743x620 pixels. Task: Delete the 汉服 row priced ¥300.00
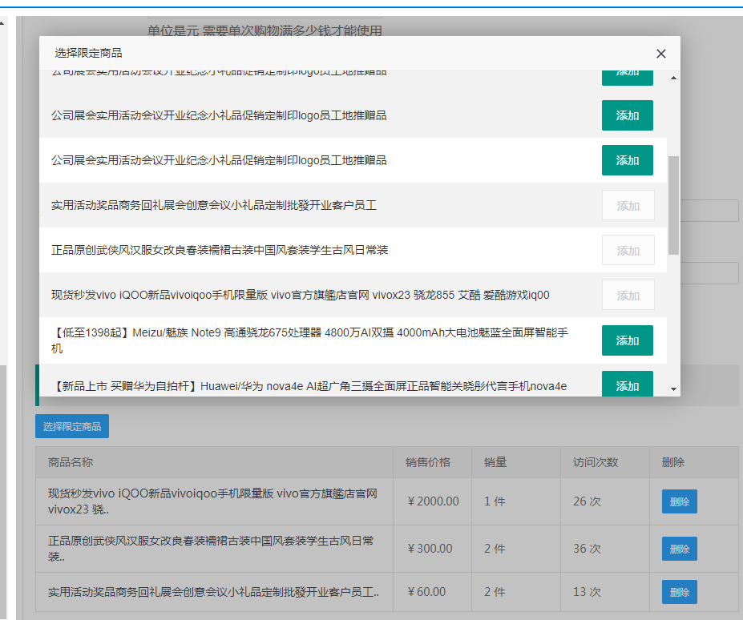(679, 549)
